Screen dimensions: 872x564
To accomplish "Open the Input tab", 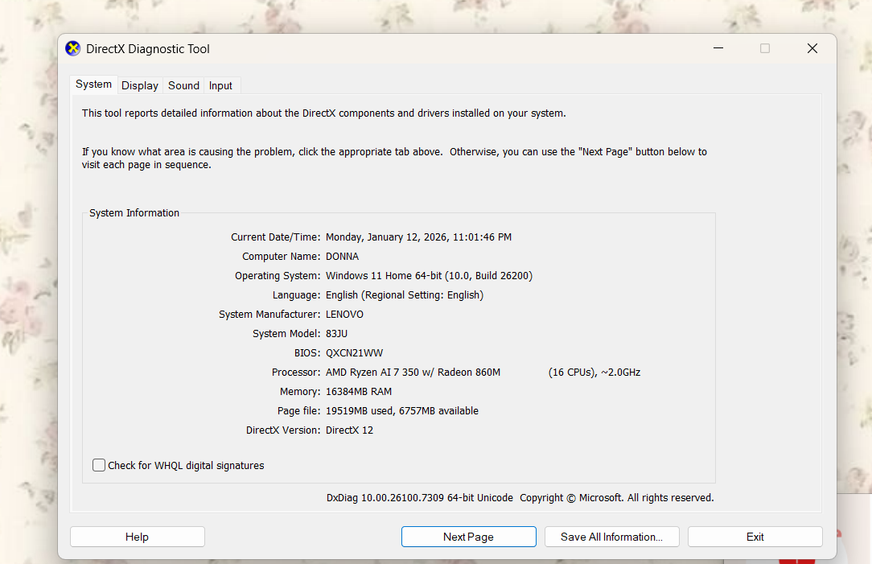I will click(x=220, y=85).
